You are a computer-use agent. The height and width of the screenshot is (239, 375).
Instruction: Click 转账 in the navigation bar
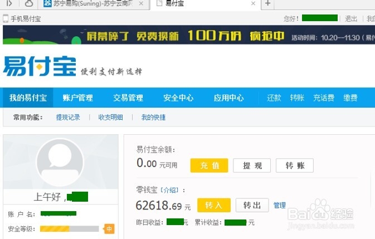297,97
